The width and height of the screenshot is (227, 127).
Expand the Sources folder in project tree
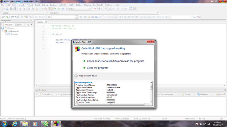point(6,34)
